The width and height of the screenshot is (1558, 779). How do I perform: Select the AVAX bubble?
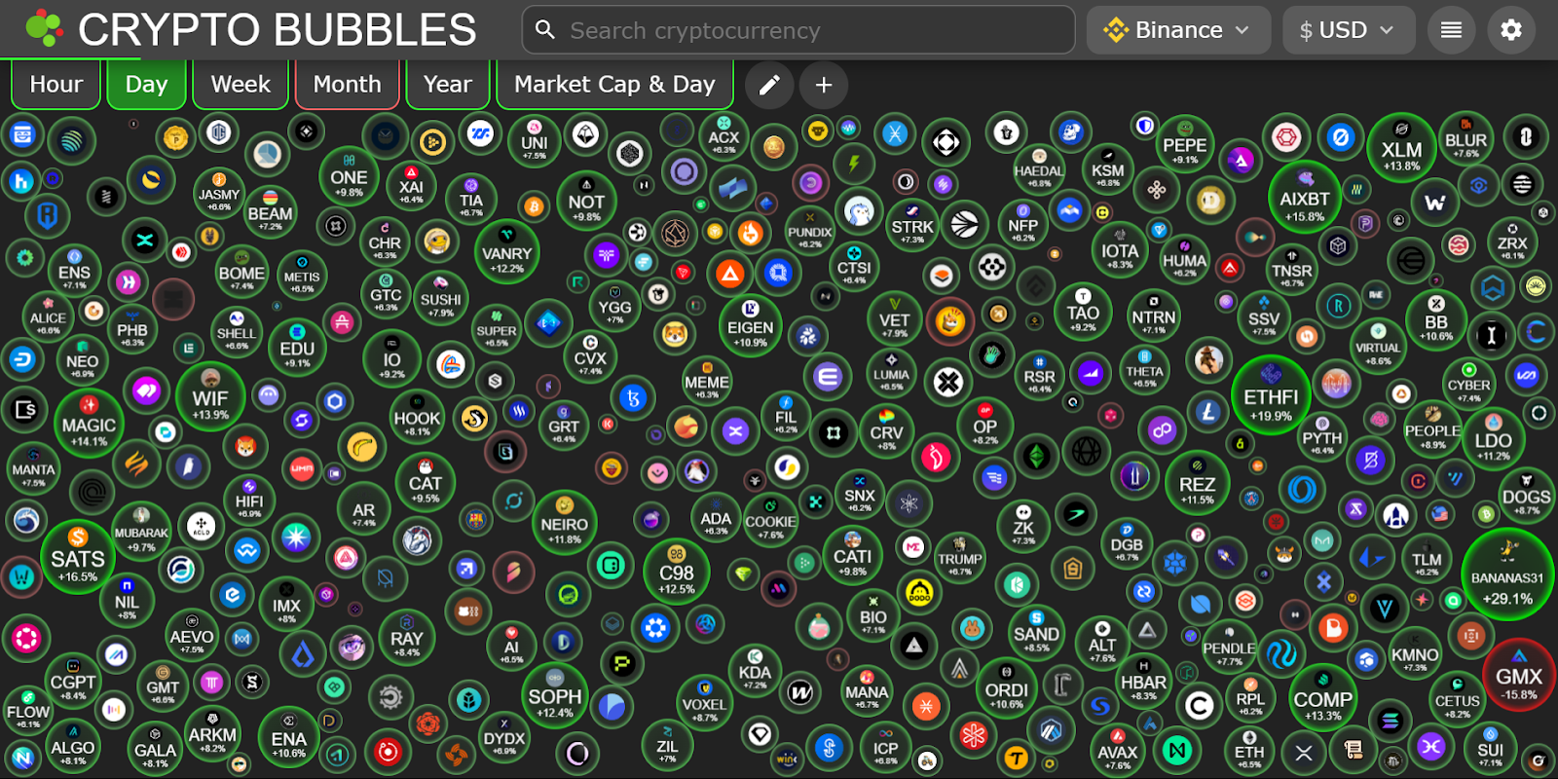point(1117,750)
